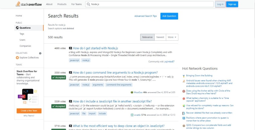Open Companies in the sidebar
This screenshot has width=255, height=130.
tap(25, 46)
